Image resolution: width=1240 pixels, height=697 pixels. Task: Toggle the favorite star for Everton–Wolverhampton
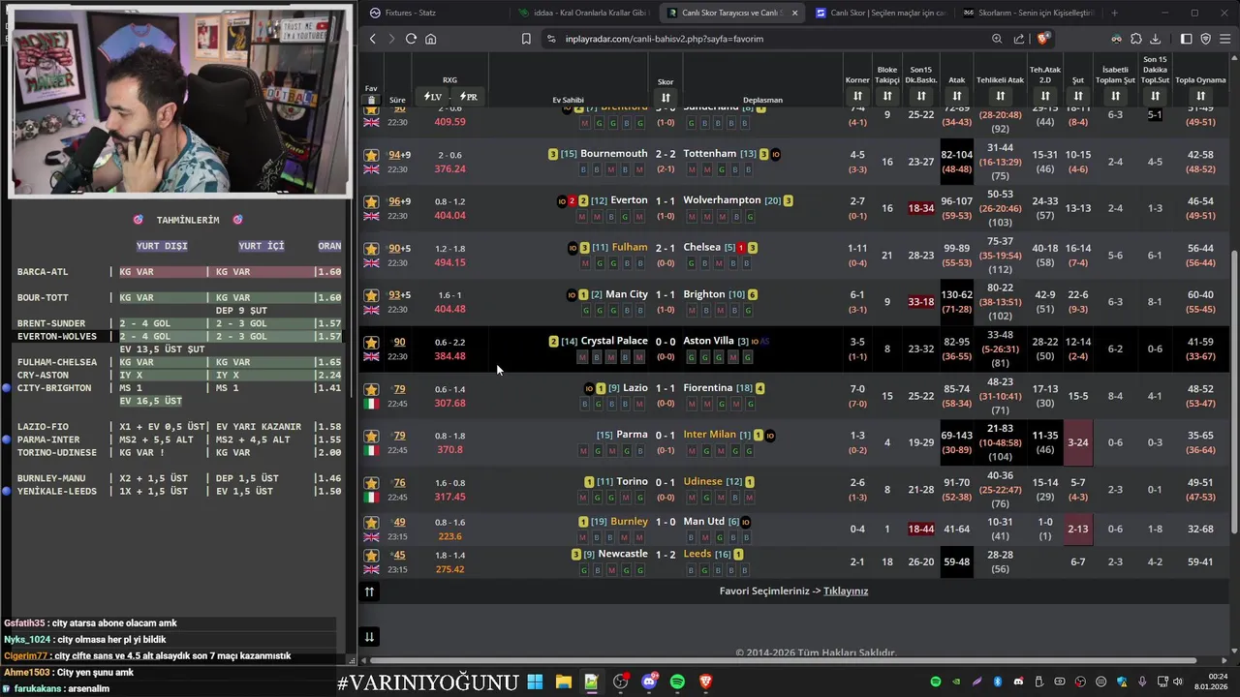pos(371,201)
